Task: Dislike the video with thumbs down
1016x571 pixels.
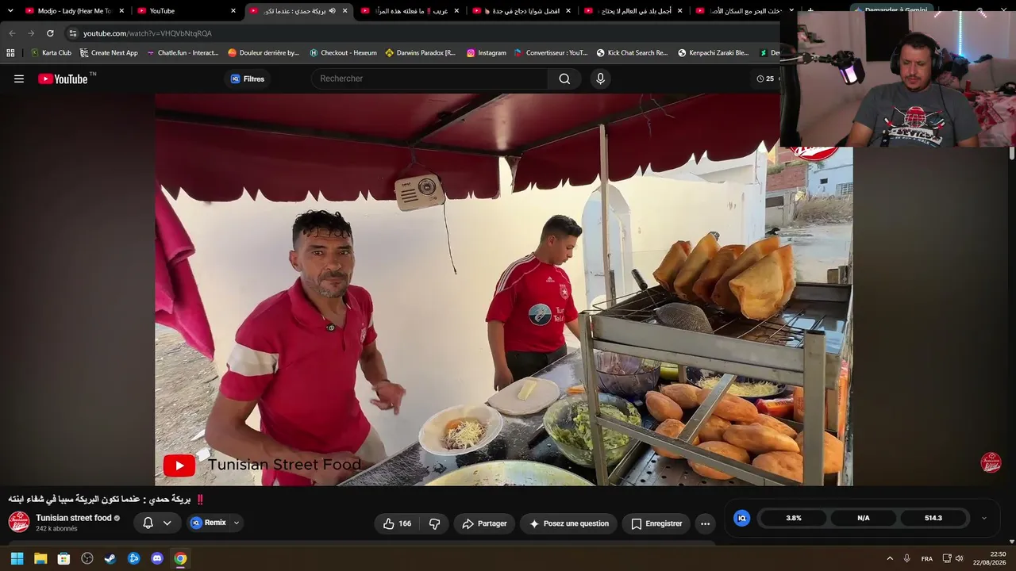Action: [435, 523]
